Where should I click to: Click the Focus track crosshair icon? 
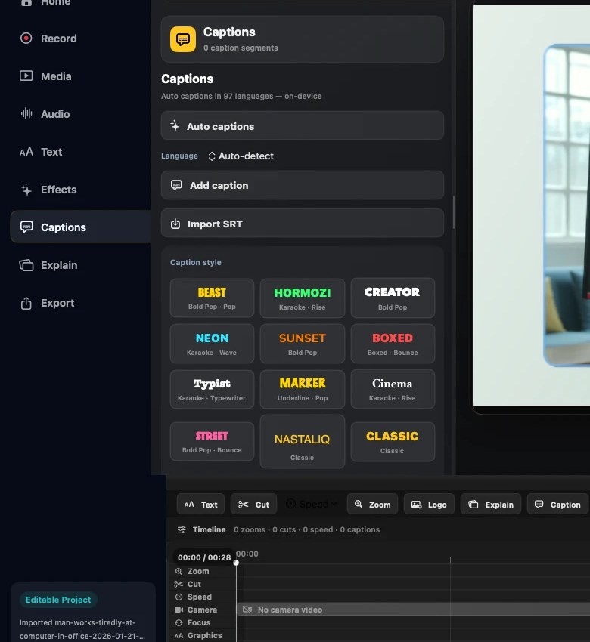point(179,623)
